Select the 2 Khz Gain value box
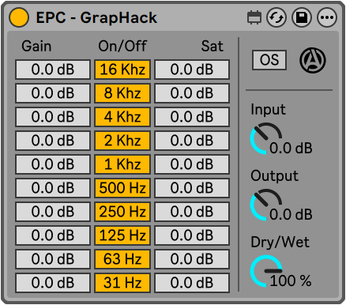The width and height of the screenshot is (346, 305). [53, 141]
